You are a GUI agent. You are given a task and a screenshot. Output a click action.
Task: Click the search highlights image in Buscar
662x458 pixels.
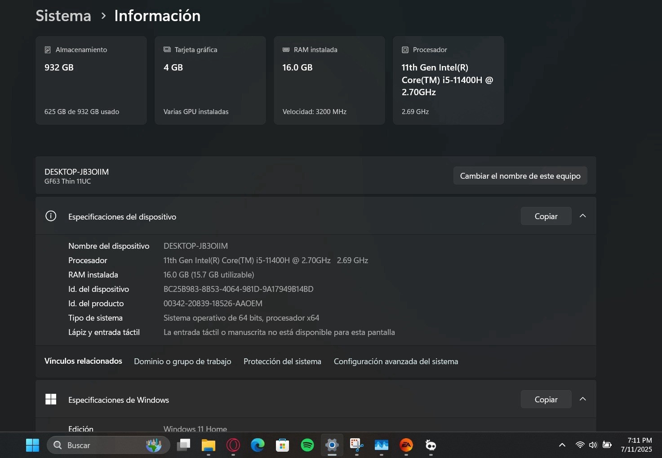(154, 445)
